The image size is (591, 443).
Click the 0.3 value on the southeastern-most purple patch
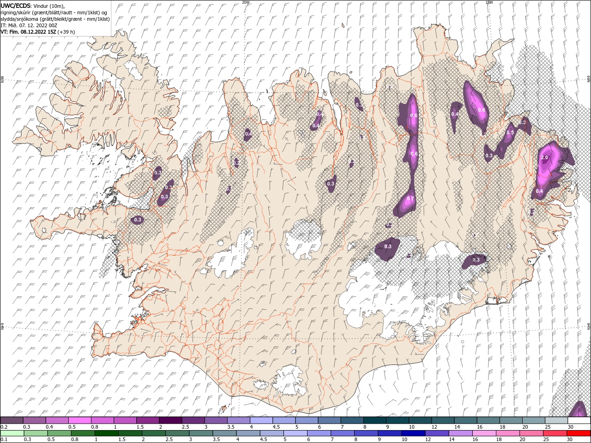click(x=476, y=260)
